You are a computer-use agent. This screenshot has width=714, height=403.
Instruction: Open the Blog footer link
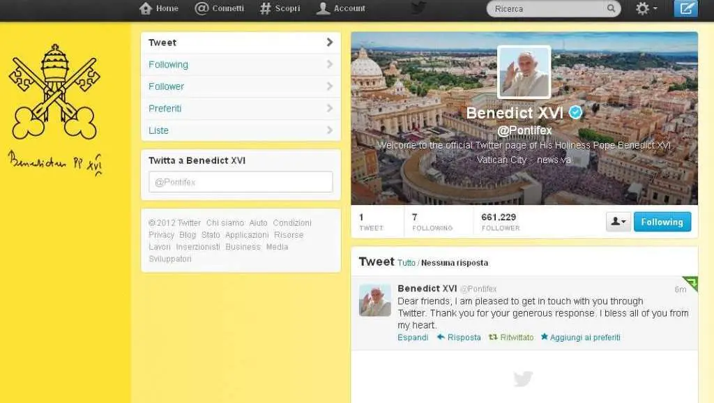188,235
